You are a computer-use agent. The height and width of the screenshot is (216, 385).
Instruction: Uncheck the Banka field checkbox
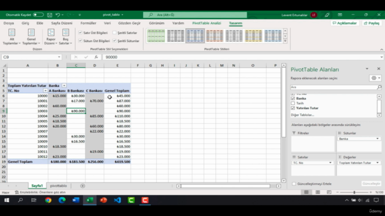[293, 98]
